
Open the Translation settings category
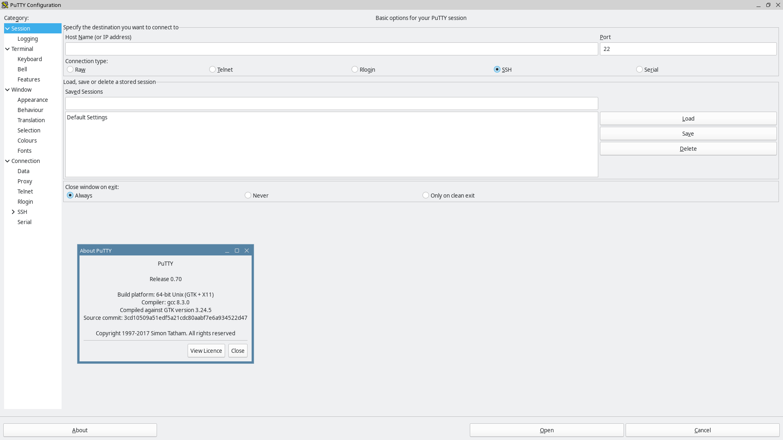pyautogui.click(x=31, y=120)
